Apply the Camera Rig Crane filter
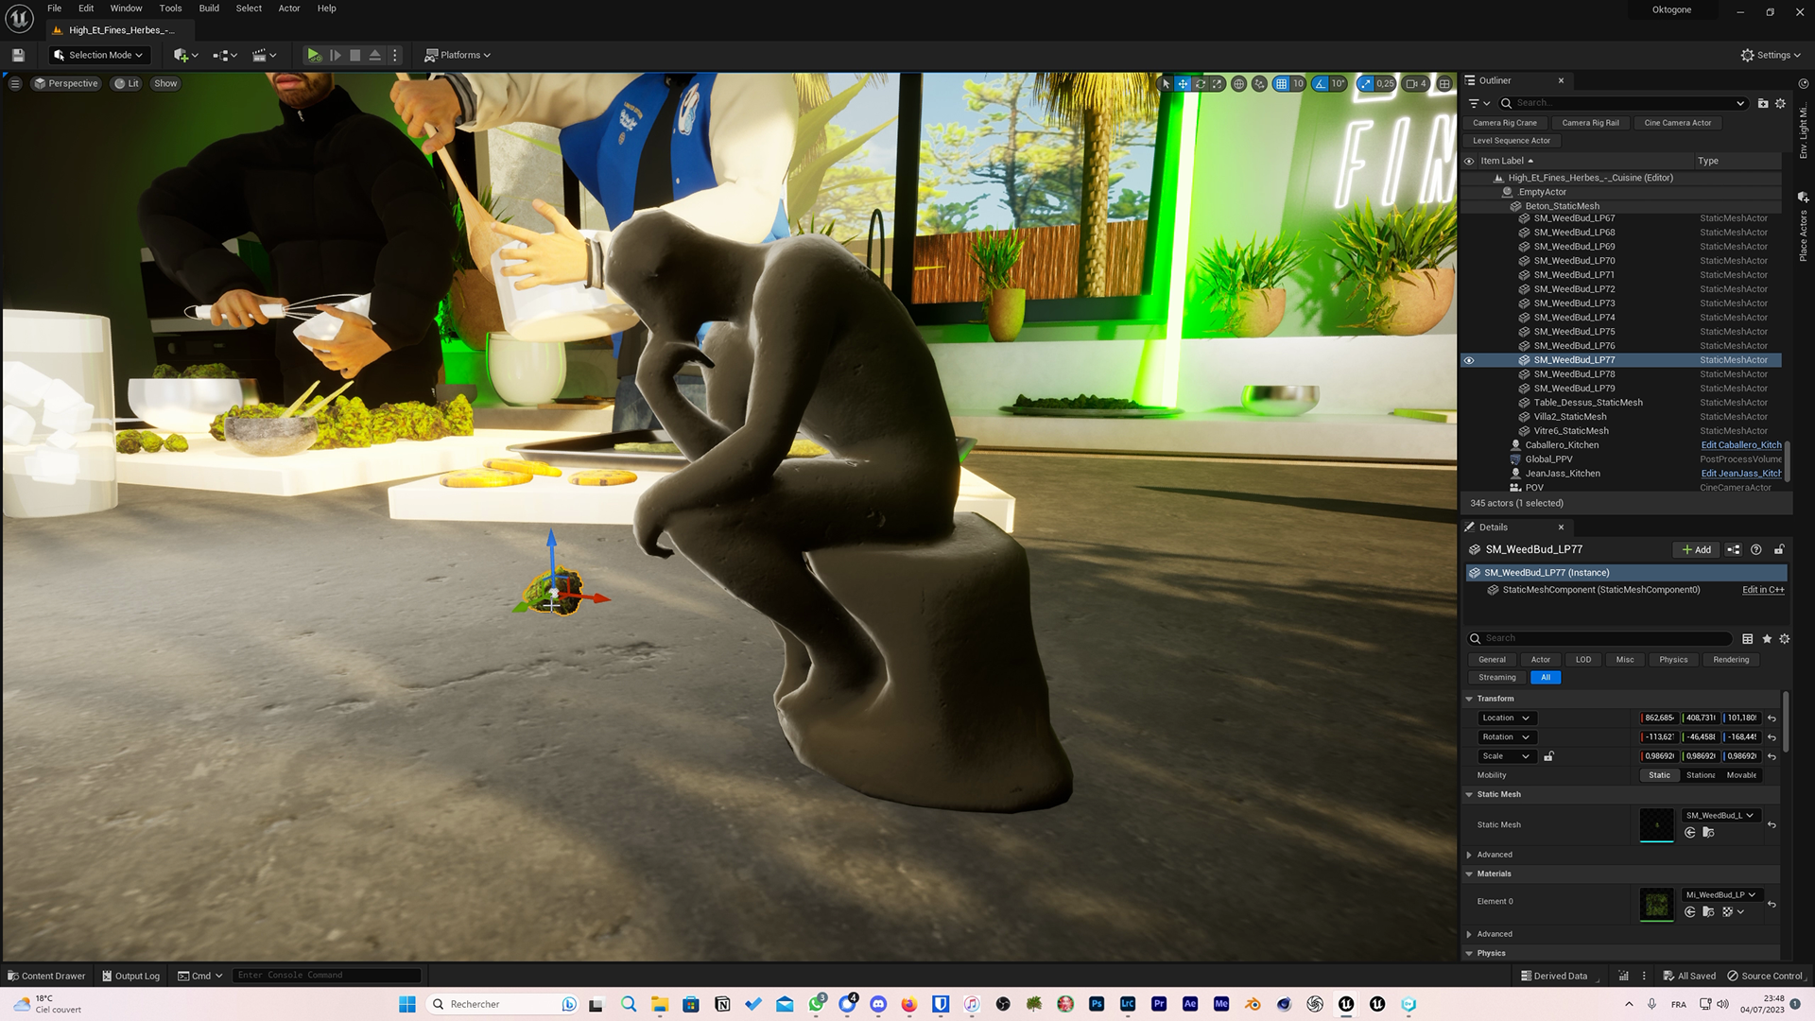The height and width of the screenshot is (1021, 1815). point(1505,123)
